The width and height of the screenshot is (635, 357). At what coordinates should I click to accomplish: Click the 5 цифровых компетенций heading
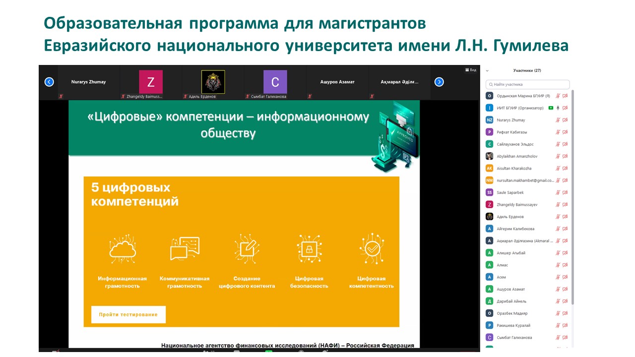click(x=135, y=195)
